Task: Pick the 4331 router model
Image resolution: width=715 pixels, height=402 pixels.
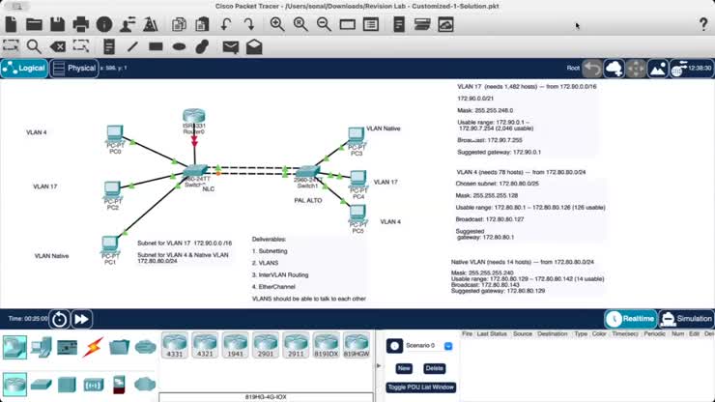Action: coord(175,345)
